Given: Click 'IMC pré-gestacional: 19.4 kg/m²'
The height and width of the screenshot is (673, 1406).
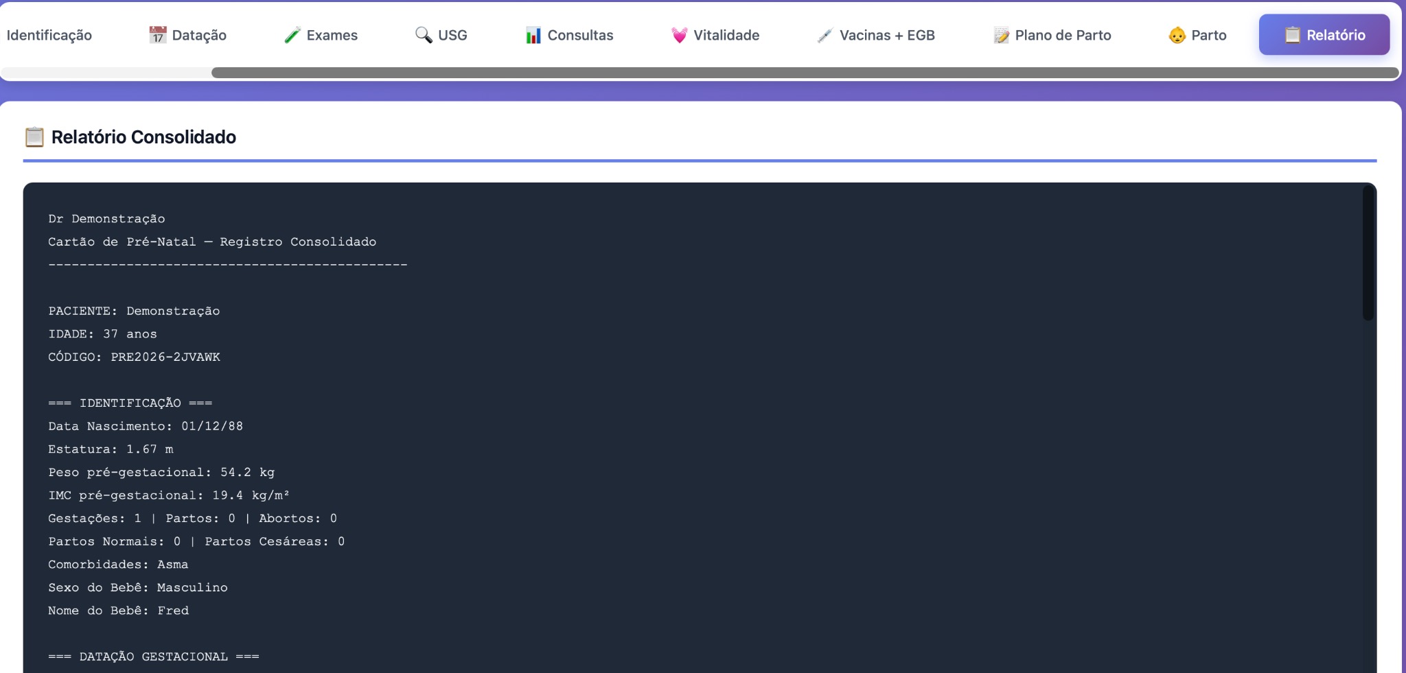Looking at the screenshot, I should click(x=169, y=495).
